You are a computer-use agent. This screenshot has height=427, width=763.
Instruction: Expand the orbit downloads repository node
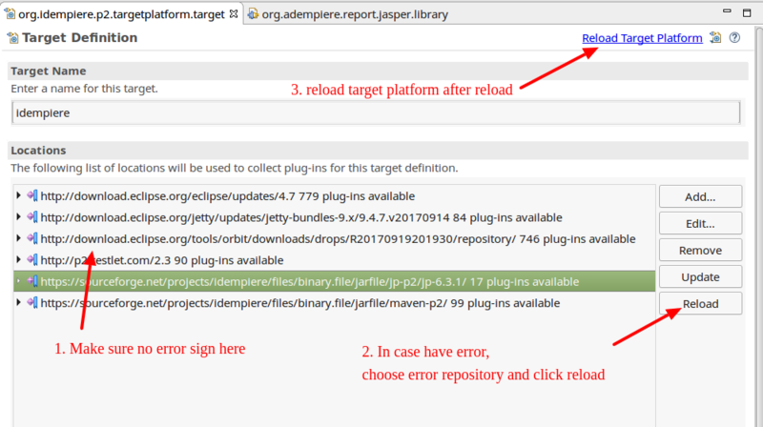[x=18, y=239]
